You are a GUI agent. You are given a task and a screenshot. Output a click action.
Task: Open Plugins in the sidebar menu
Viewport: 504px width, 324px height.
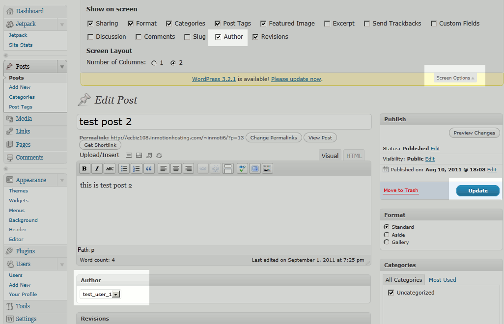(x=25, y=251)
